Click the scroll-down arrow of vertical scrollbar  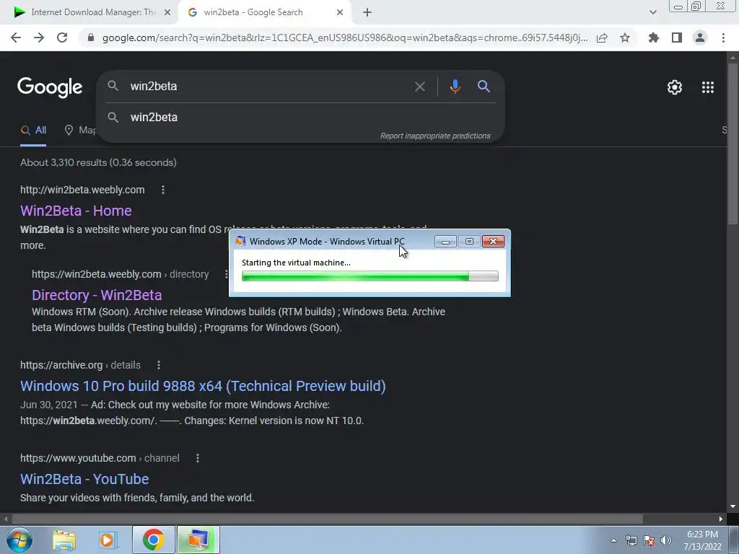coord(733,506)
